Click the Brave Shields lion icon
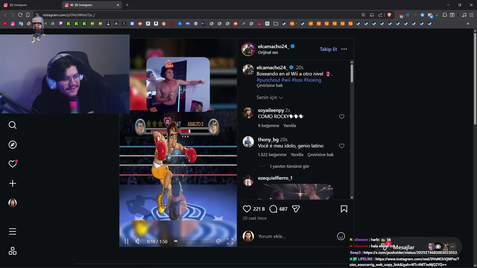Screen dimensions: 477x268 click(389, 15)
